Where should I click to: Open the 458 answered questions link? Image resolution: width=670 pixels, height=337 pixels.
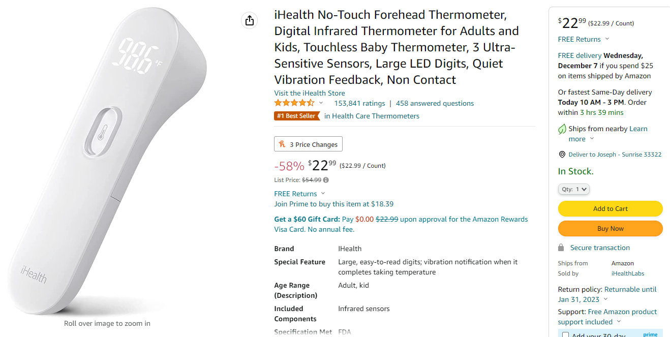coord(435,103)
